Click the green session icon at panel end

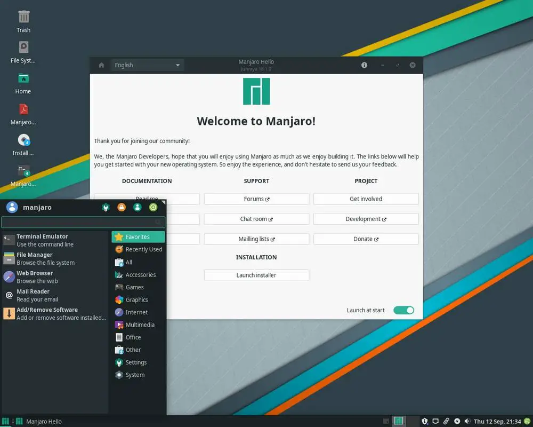pyautogui.click(x=527, y=421)
